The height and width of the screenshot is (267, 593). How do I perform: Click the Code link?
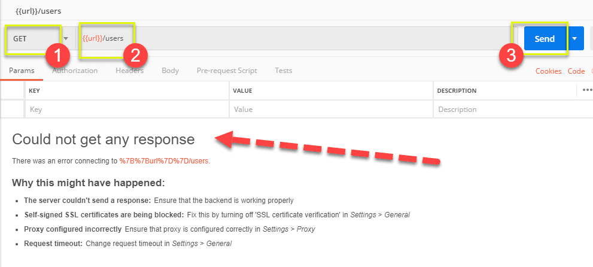(x=576, y=71)
